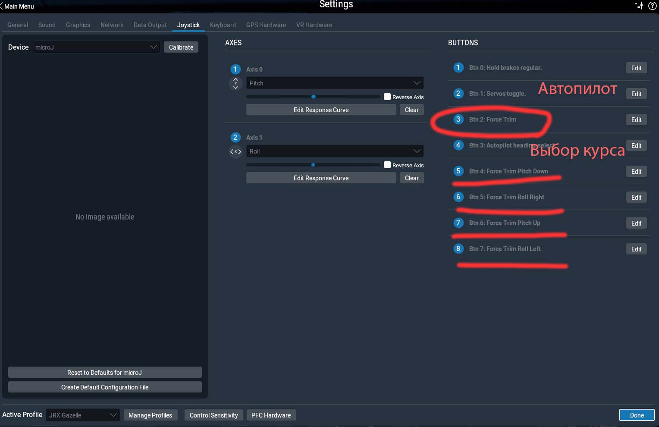Viewport: 659px width, 427px height.
Task: Enable Reverse Axis for Axis 0 Pitch
Action: (387, 97)
